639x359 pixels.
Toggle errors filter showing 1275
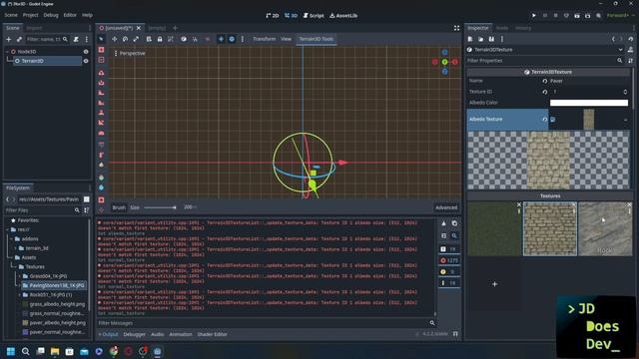click(449, 260)
